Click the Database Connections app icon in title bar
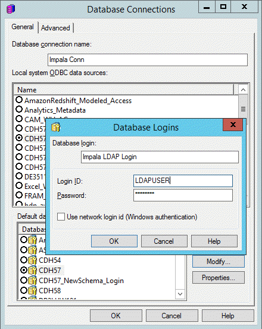This screenshot has height=329, width=262. (x=11, y=9)
